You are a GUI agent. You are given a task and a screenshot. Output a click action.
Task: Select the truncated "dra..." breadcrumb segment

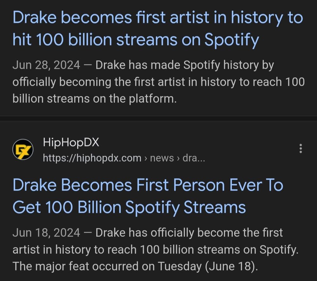(194, 158)
